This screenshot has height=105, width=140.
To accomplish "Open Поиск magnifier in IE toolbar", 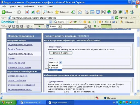I will pyautogui.click(x=48, y=12).
